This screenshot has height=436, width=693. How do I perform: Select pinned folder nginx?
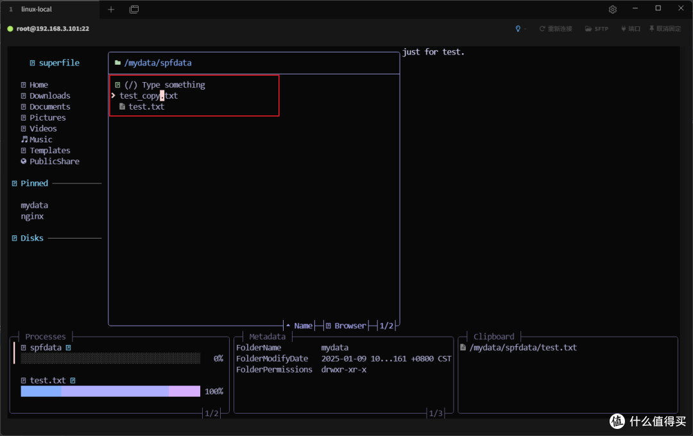(x=32, y=217)
